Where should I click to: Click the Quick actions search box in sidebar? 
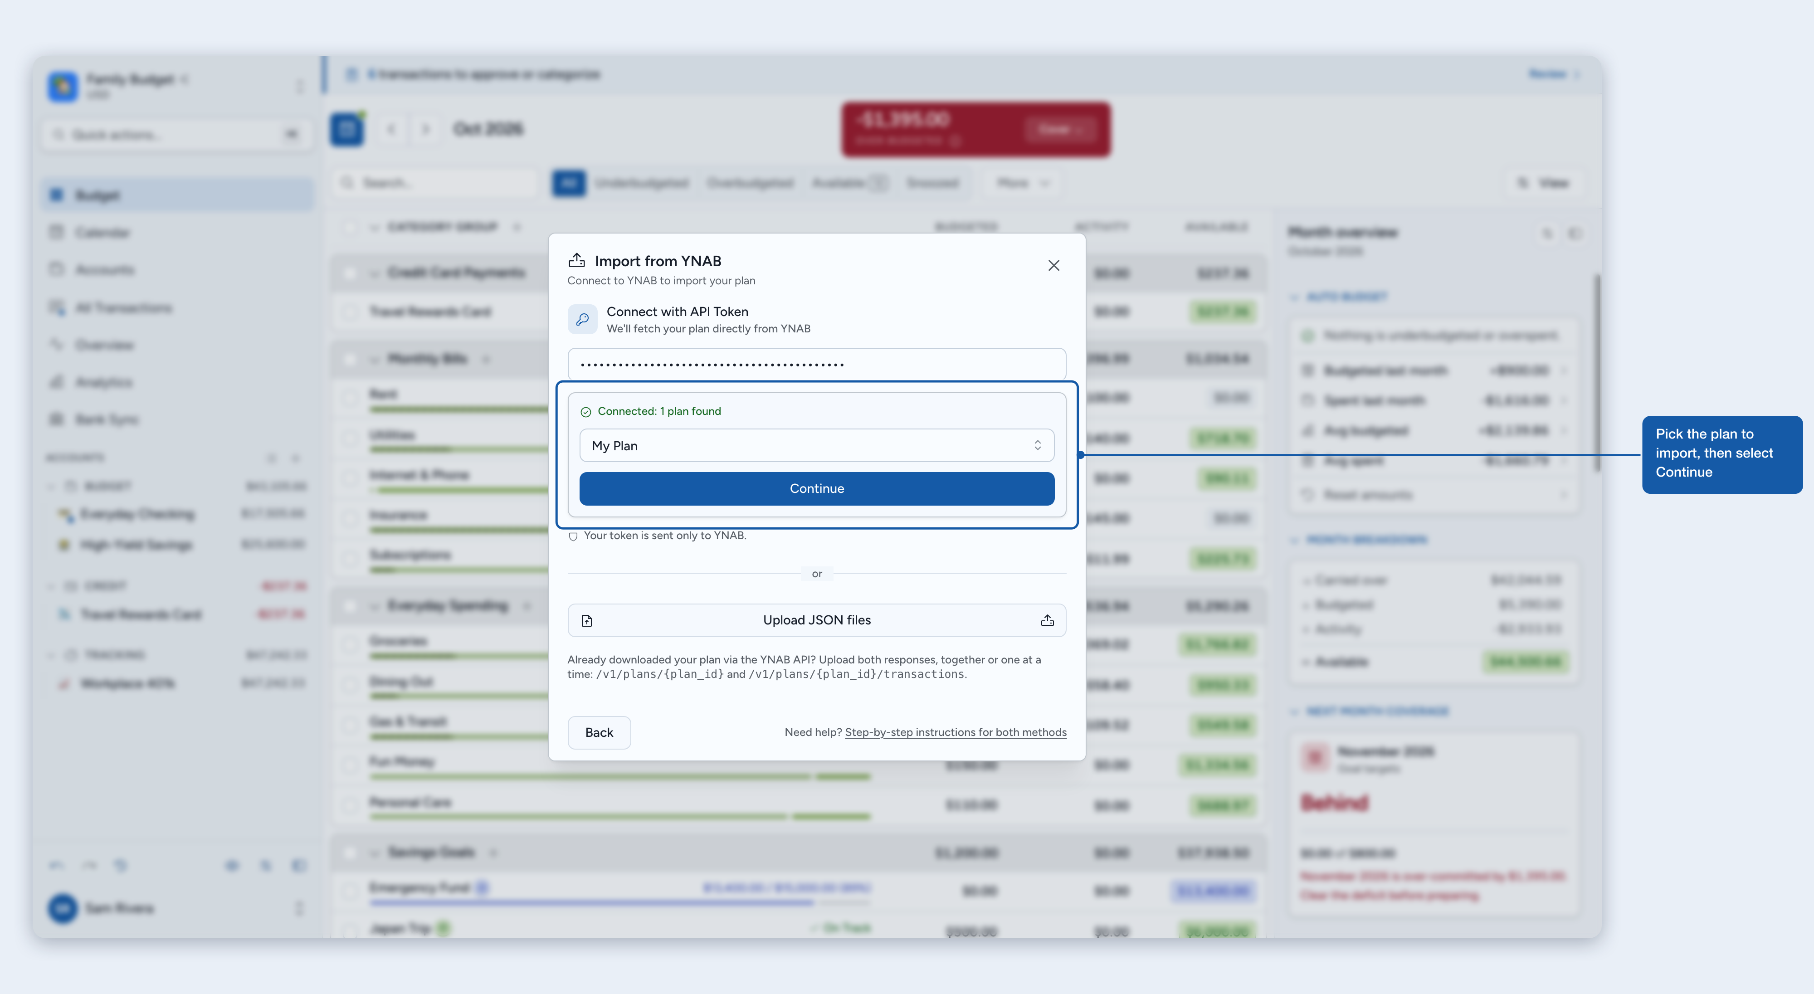(x=177, y=135)
